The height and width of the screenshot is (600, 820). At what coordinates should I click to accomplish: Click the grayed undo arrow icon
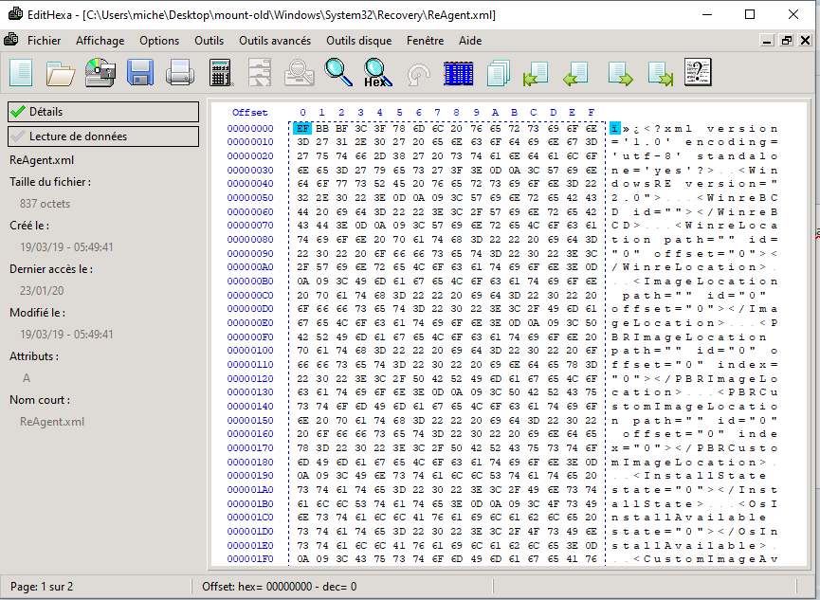point(418,74)
